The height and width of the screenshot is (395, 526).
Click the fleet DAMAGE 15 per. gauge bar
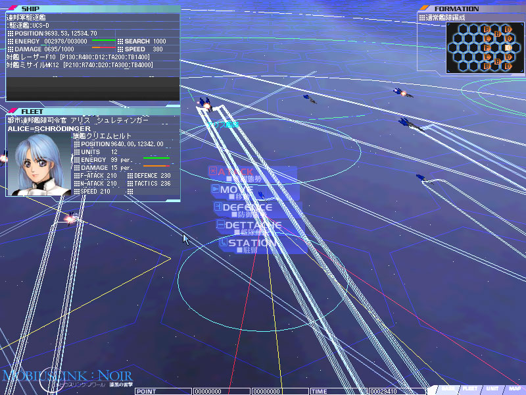[156, 166]
